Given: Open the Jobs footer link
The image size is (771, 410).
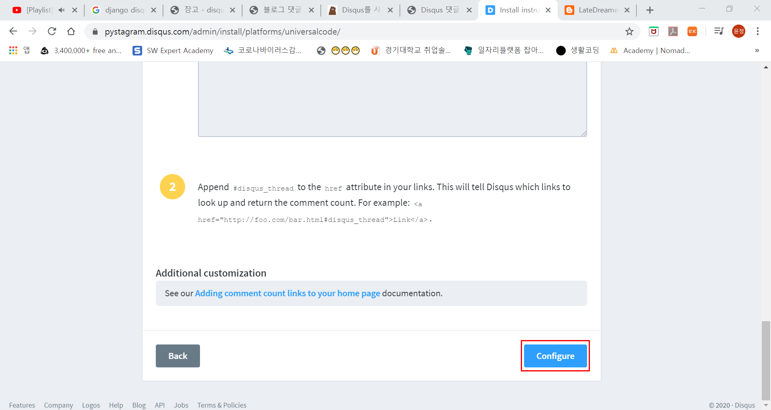Looking at the screenshot, I should pos(181,405).
